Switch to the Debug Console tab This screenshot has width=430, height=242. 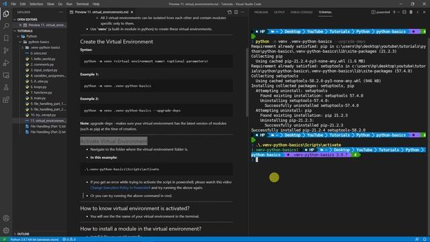coord(302,12)
